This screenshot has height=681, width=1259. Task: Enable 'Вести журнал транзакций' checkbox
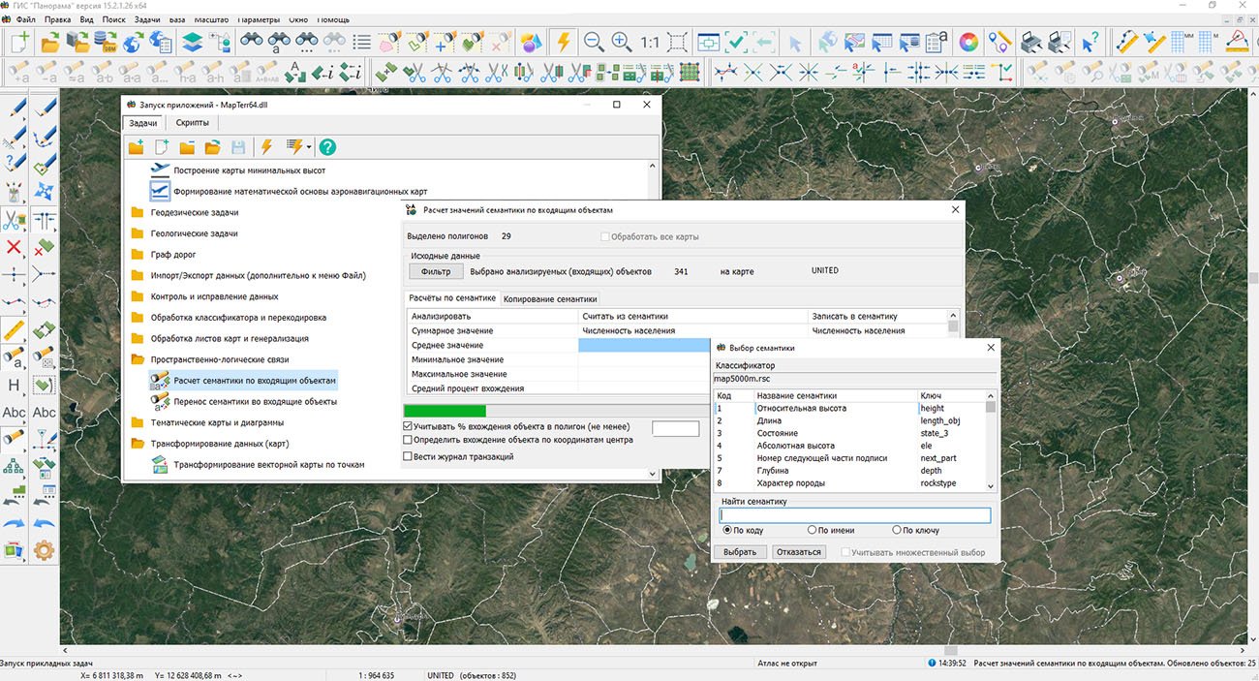pyautogui.click(x=408, y=456)
